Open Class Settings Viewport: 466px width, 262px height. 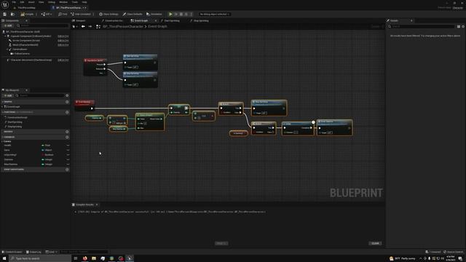[108, 14]
